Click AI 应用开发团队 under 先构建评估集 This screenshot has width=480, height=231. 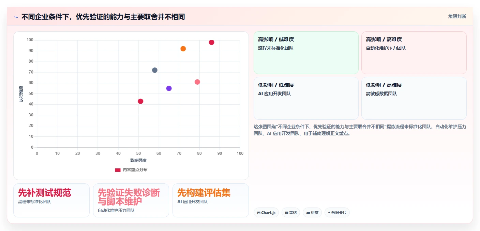tap(192, 201)
